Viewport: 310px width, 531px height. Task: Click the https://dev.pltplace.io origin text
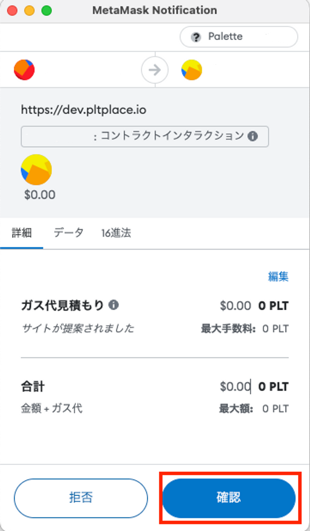pos(84,110)
